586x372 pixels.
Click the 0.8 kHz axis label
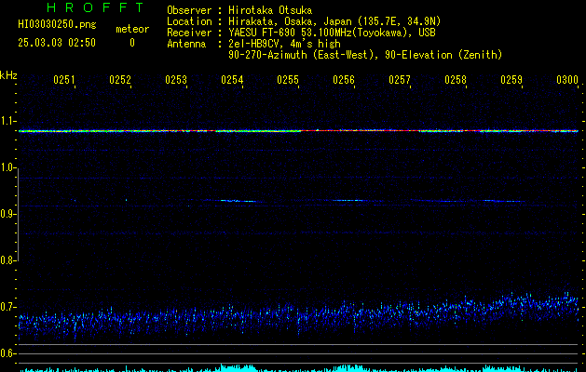[x=7, y=260]
